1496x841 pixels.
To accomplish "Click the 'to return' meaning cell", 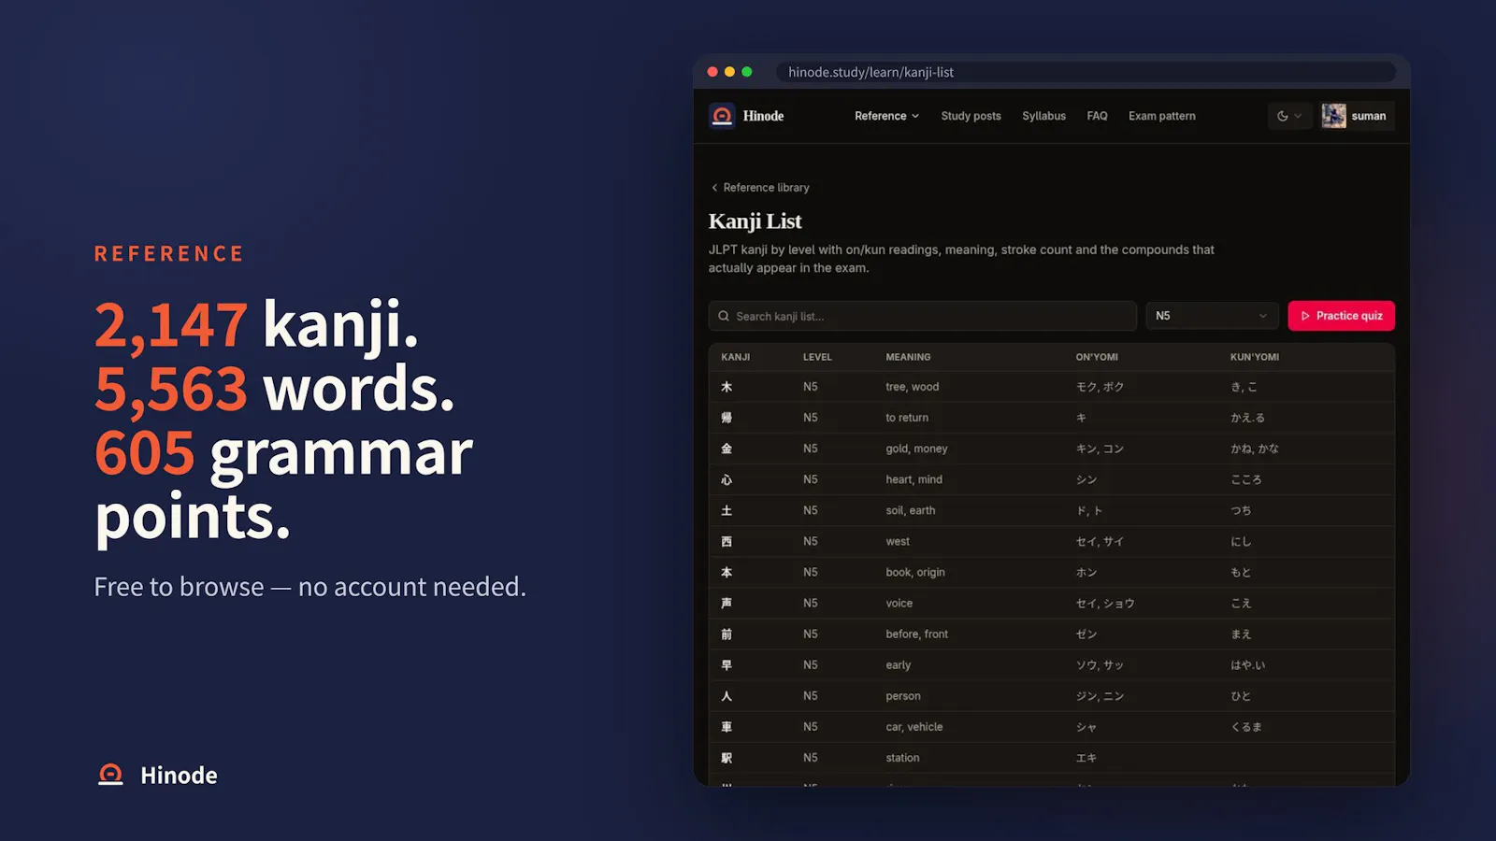I will 907,418.
